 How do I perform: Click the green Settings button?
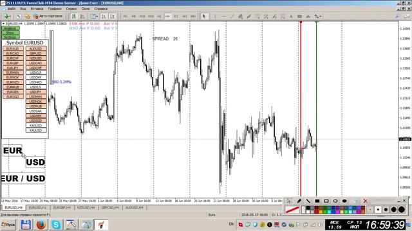(10, 37)
